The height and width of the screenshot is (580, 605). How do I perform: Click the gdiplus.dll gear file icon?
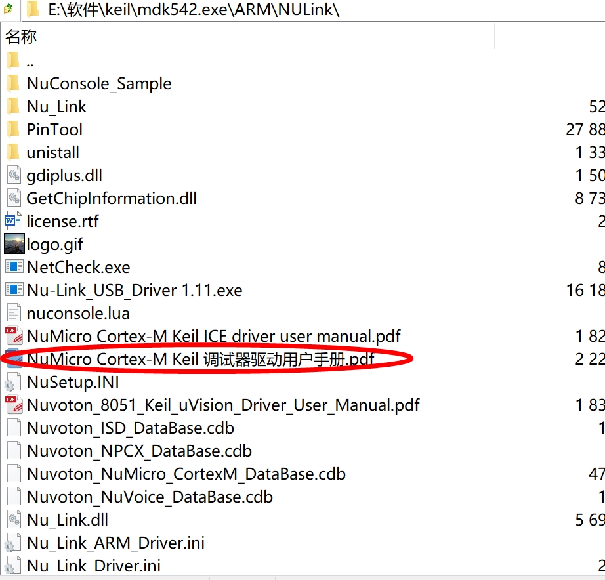14,176
